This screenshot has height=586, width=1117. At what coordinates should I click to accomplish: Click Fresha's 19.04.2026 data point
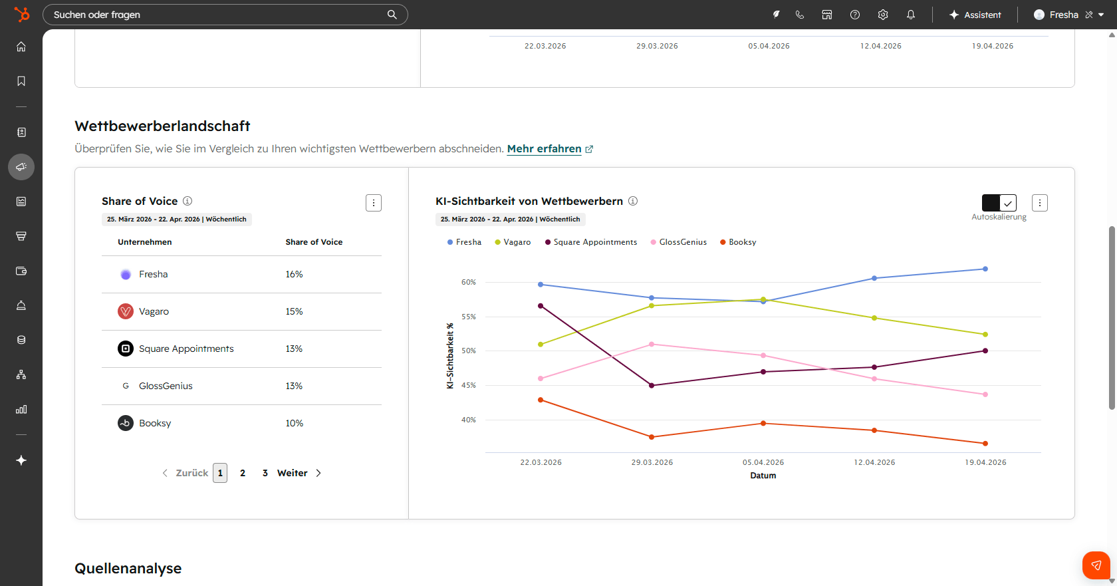tap(985, 269)
